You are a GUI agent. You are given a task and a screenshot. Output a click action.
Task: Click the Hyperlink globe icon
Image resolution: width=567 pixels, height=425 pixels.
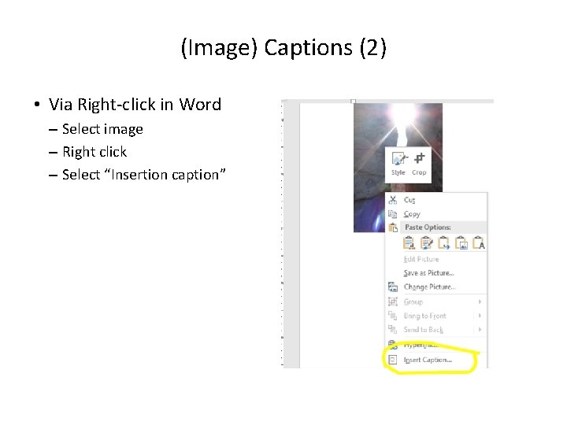pyautogui.click(x=392, y=345)
